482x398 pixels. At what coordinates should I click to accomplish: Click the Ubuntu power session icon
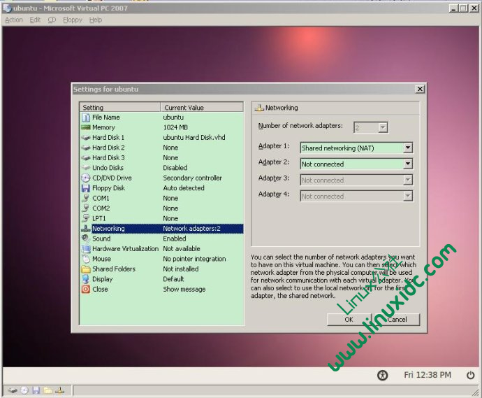coord(471,375)
